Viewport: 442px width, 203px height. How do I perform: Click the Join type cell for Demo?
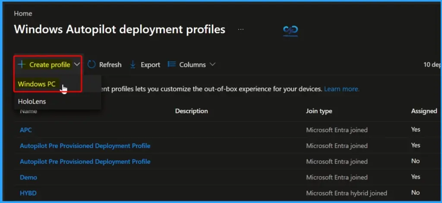(x=337, y=178)
